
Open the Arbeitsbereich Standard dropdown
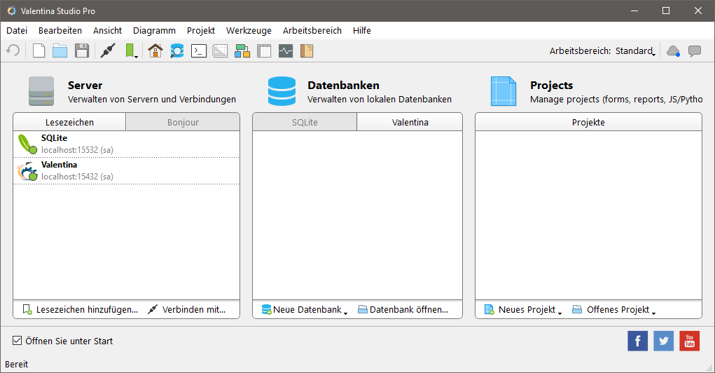pos(634,51)
